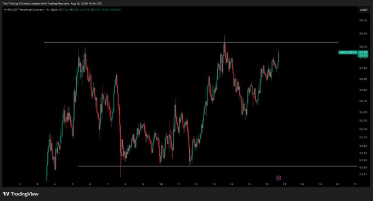Click the 58.50 price axis label

click(x=363, y=34)
